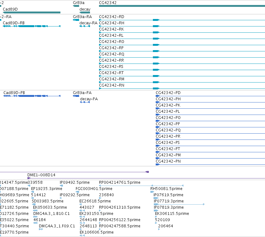Select the Gr89a gene label
The image size is (265, 237).
click(x=78, y=3)
